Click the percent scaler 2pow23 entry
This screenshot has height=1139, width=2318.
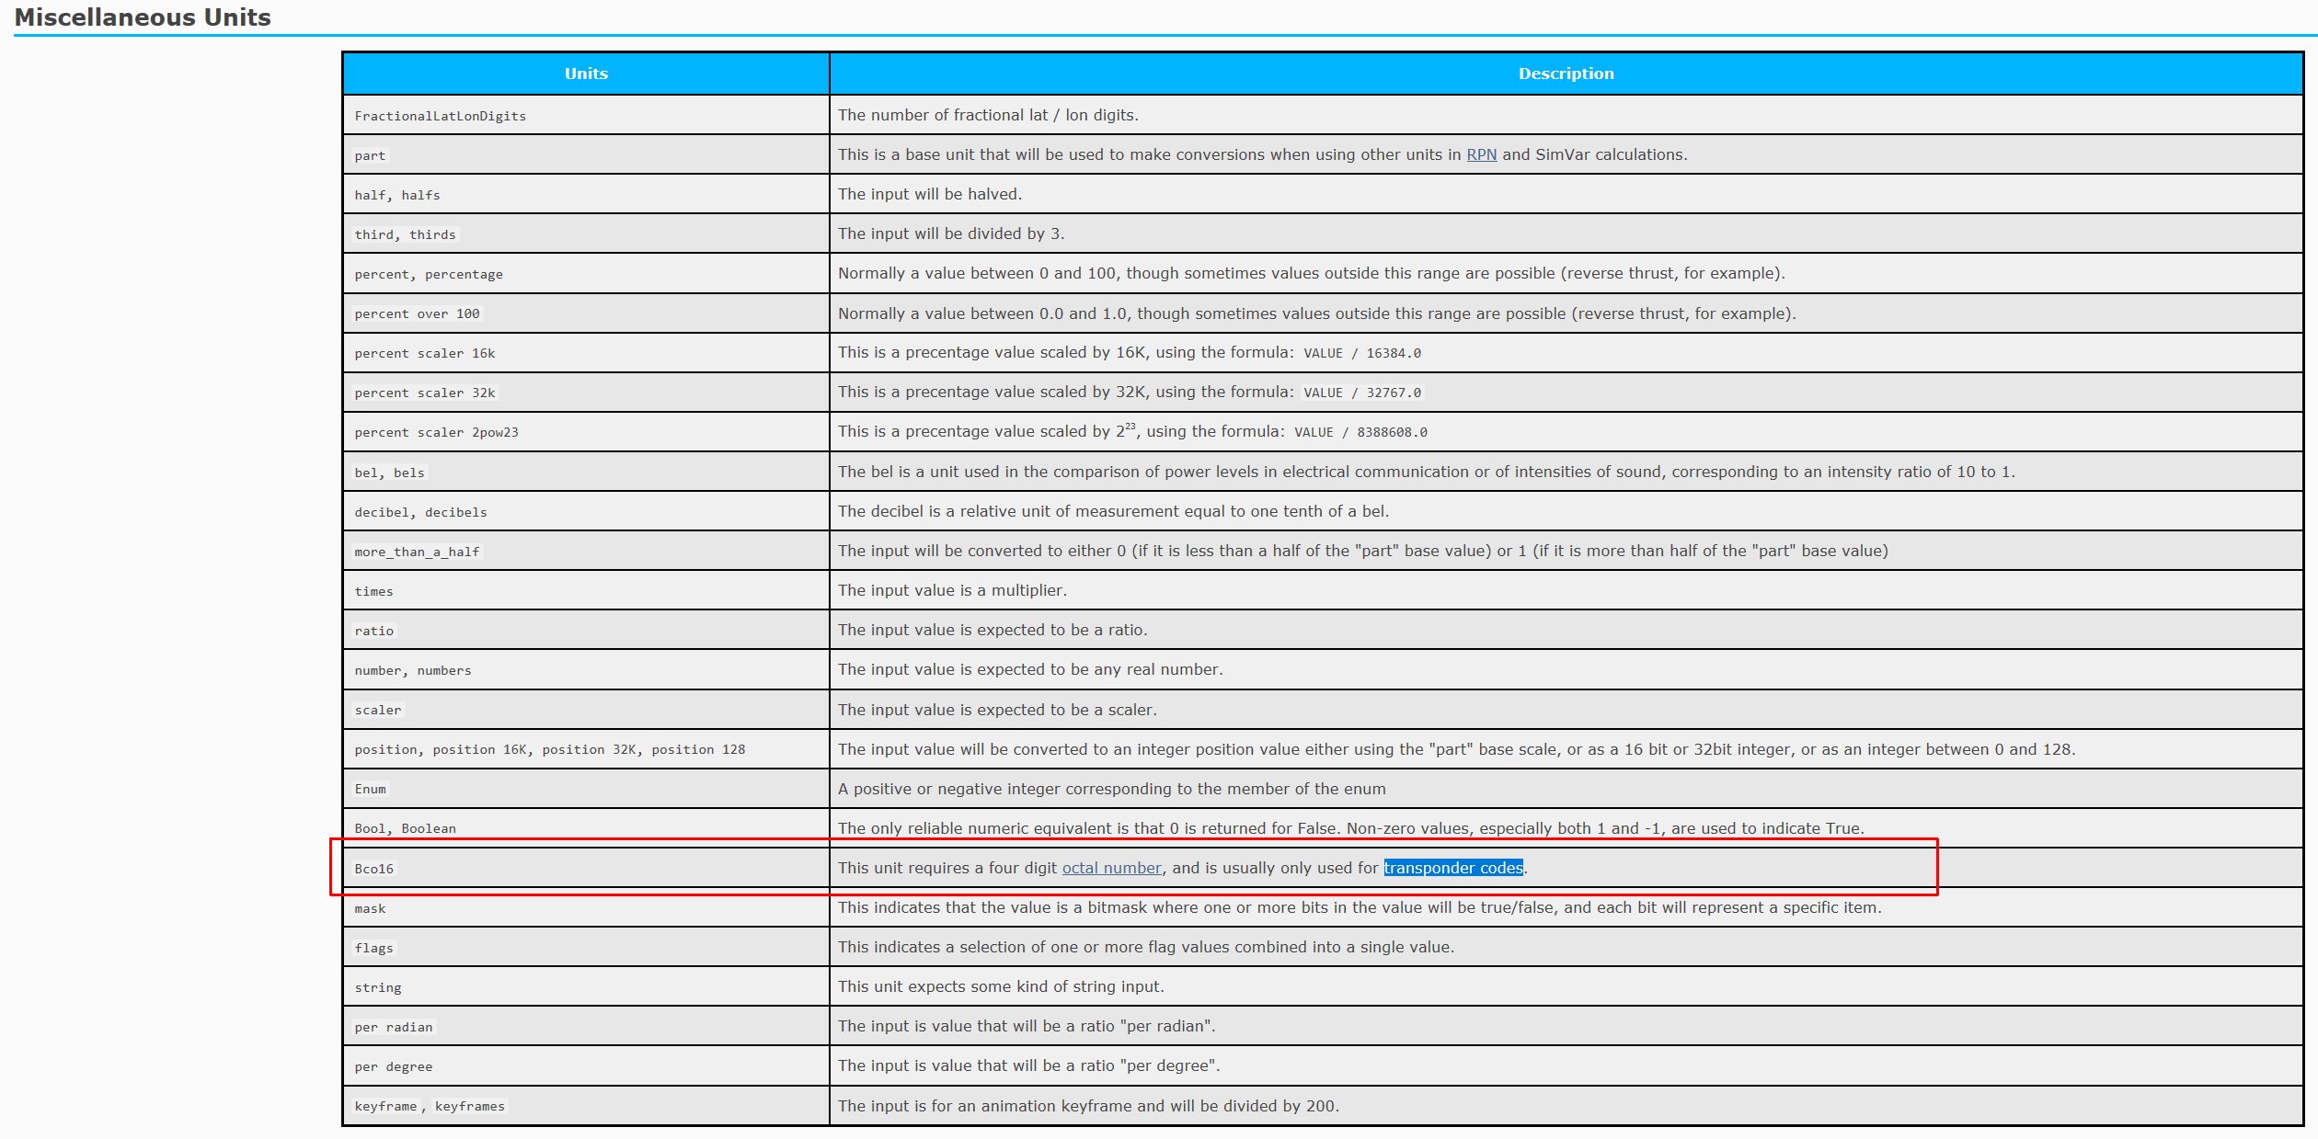[x=436, y=432]
